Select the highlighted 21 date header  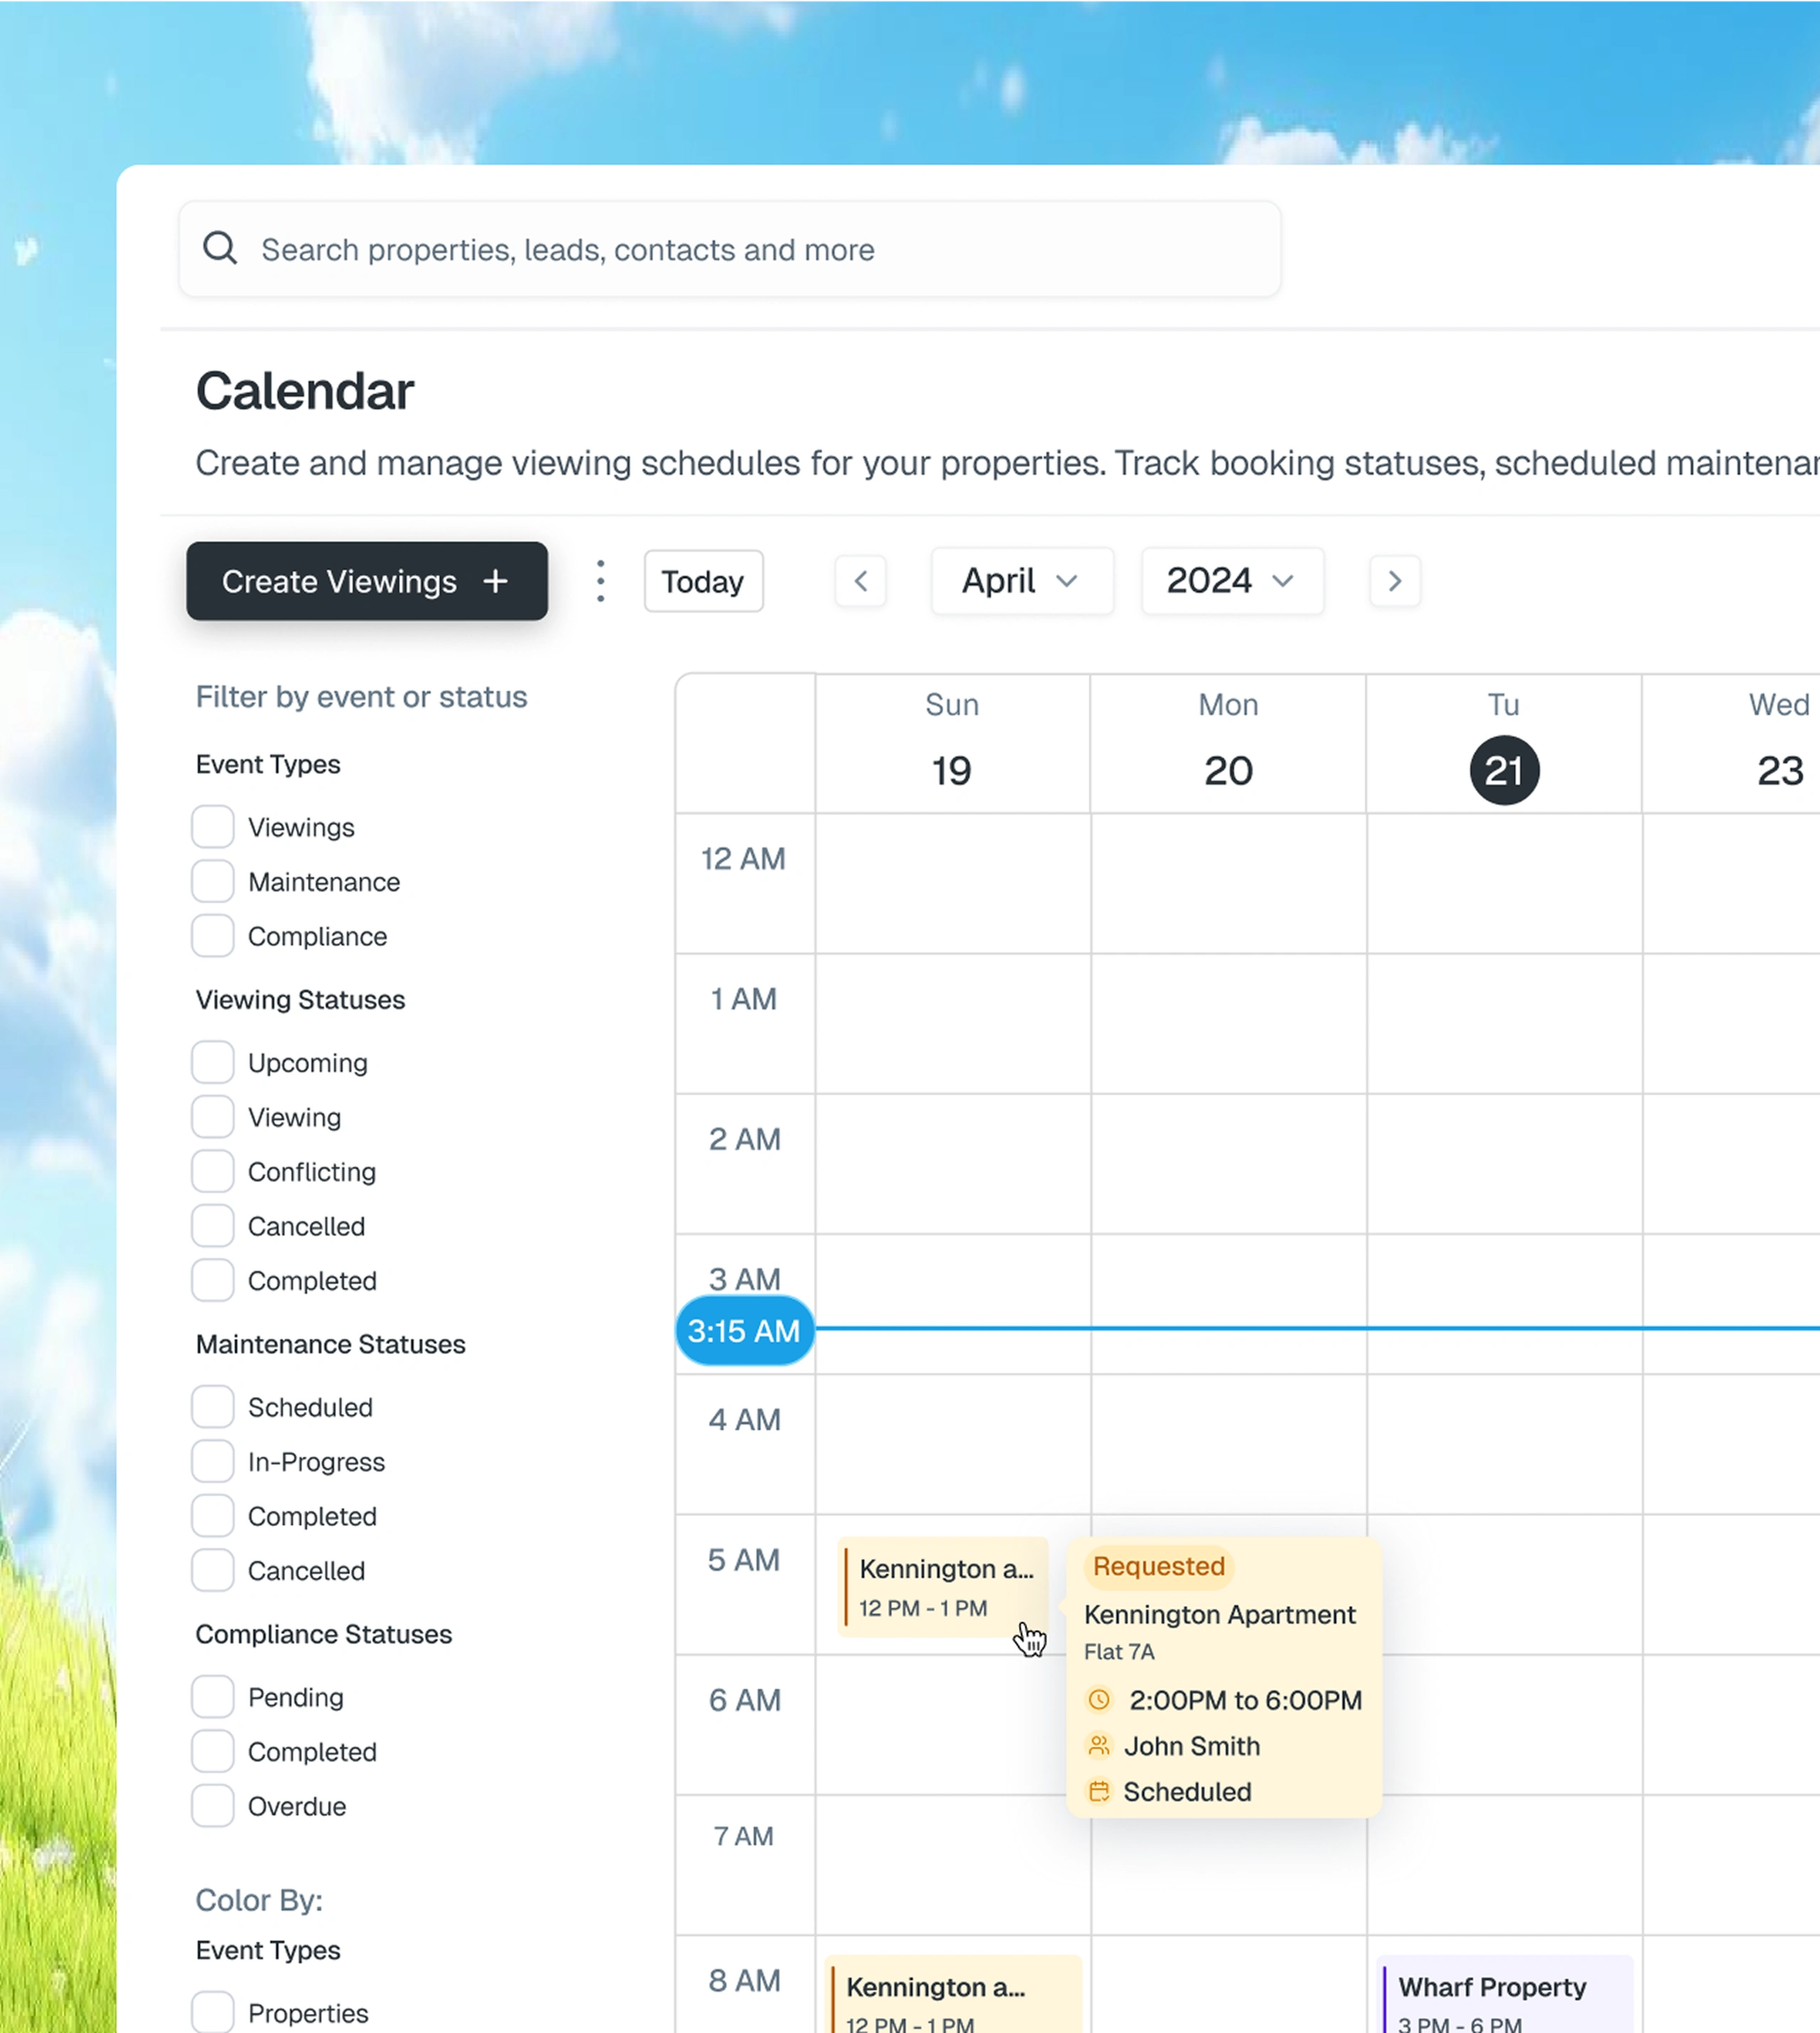point(1503,770)
